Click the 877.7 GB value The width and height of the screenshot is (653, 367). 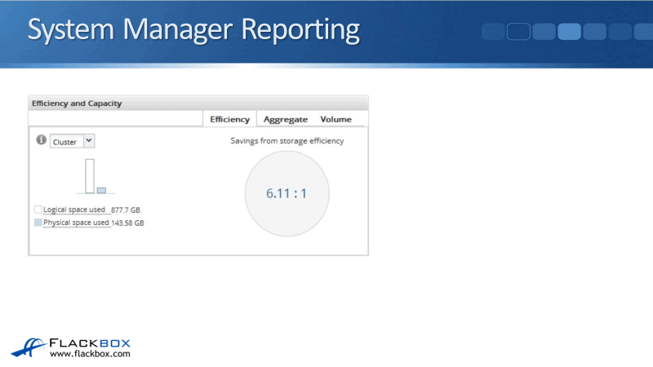coord(126,210)
